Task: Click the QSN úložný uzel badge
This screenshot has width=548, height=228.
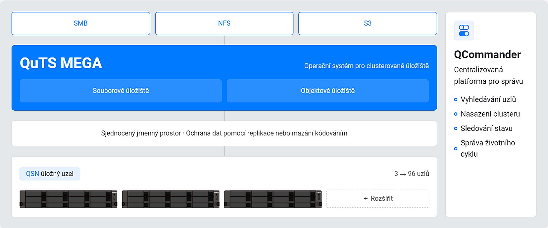Action: click(x=50, y=174)
